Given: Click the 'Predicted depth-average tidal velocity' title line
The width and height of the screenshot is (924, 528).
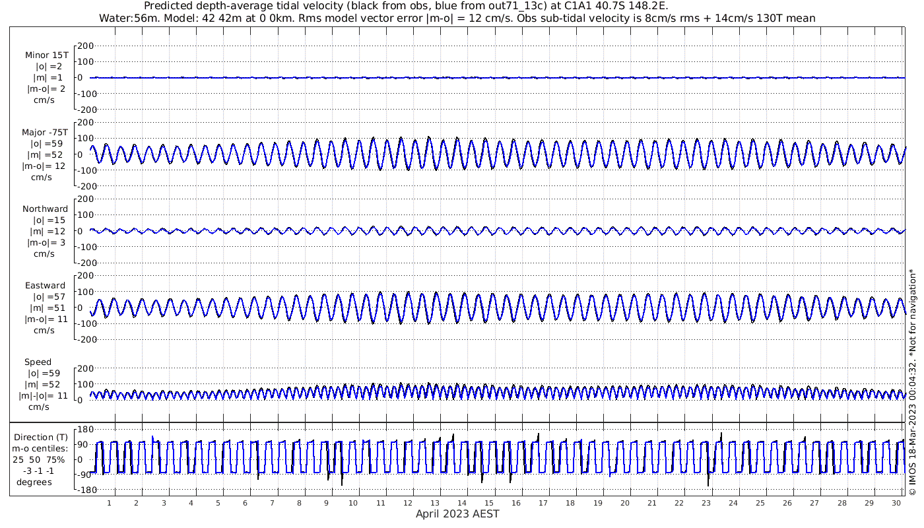Looking at the screenshot, I should point(406,6).
